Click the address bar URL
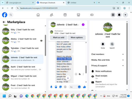This screenshot has height=99, width=132. 39,8
